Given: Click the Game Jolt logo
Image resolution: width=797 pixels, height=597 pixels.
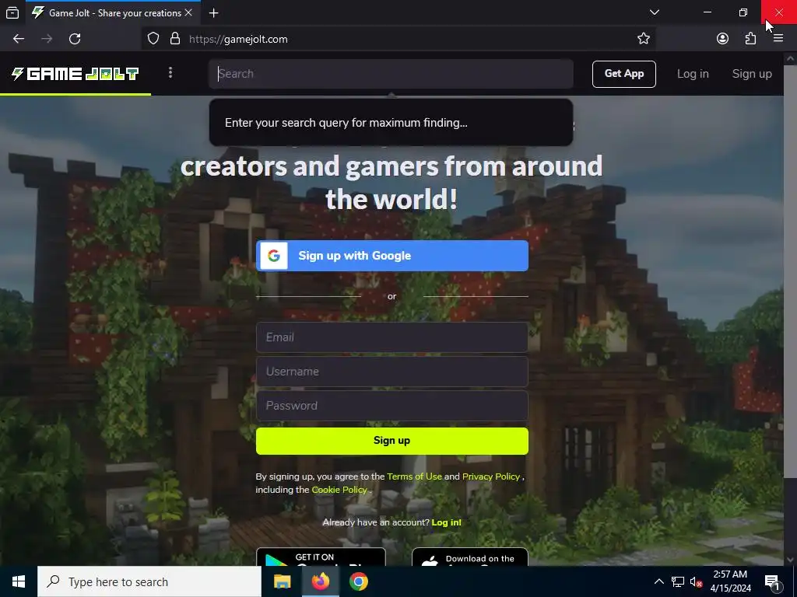Looking at the screenshot, I should click(x=75, y=74).
